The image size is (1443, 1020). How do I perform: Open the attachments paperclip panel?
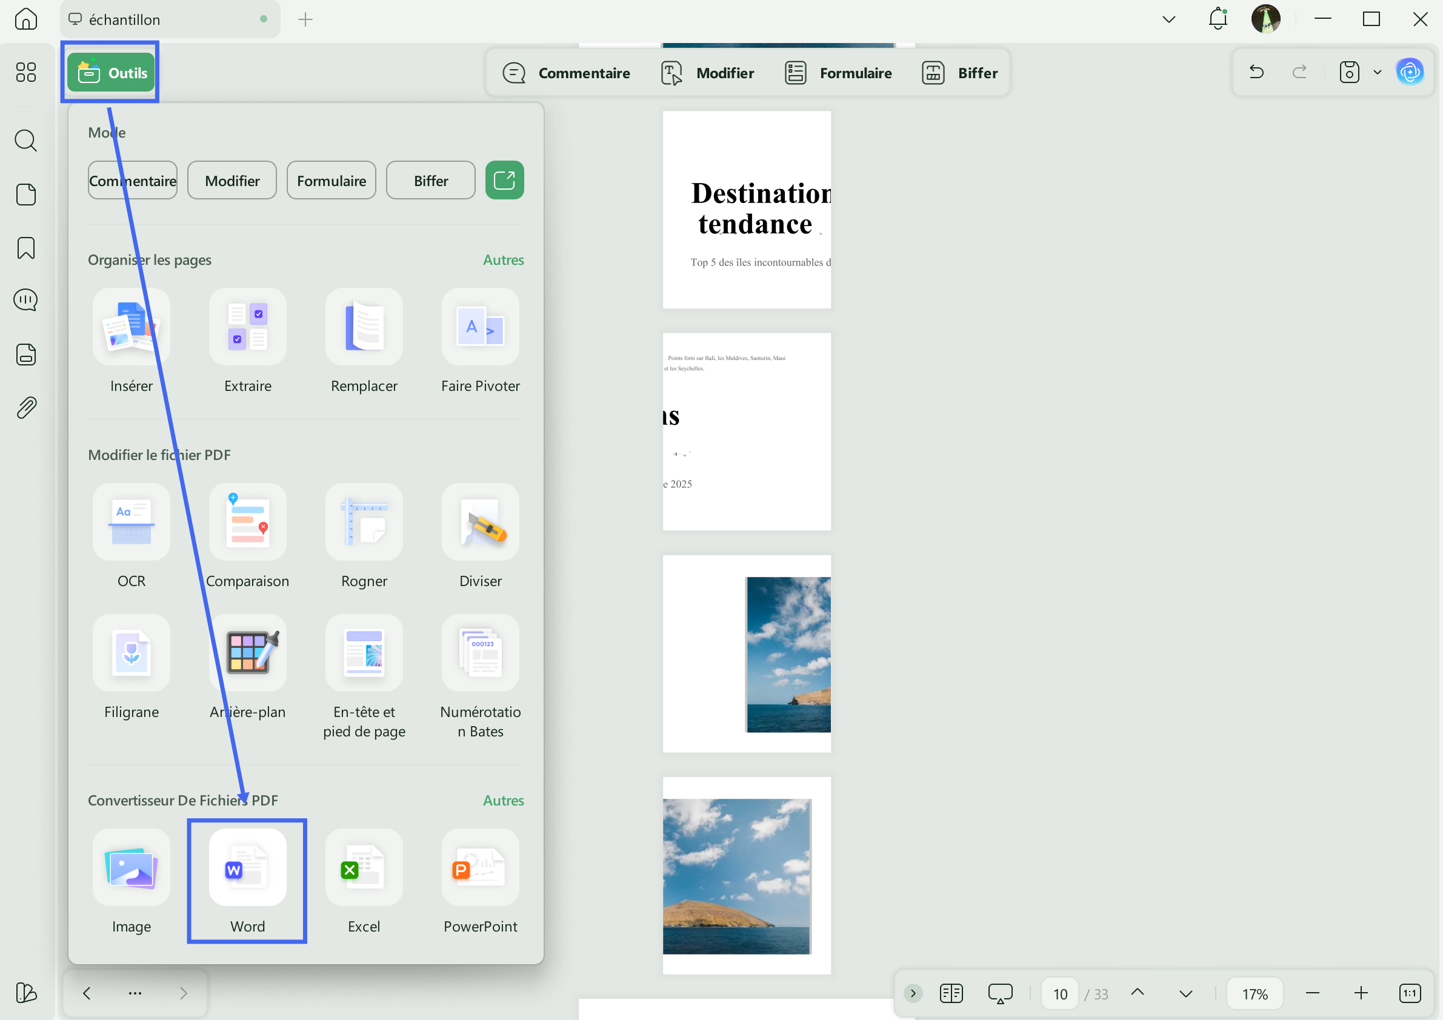26,408
